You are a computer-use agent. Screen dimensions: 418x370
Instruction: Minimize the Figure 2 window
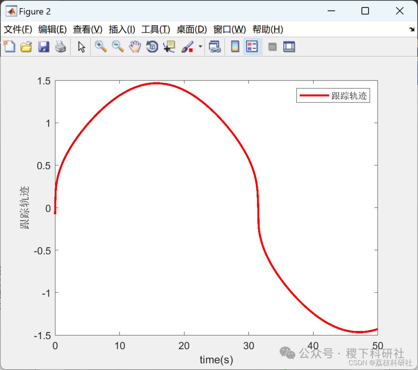[x=331, y=11]
